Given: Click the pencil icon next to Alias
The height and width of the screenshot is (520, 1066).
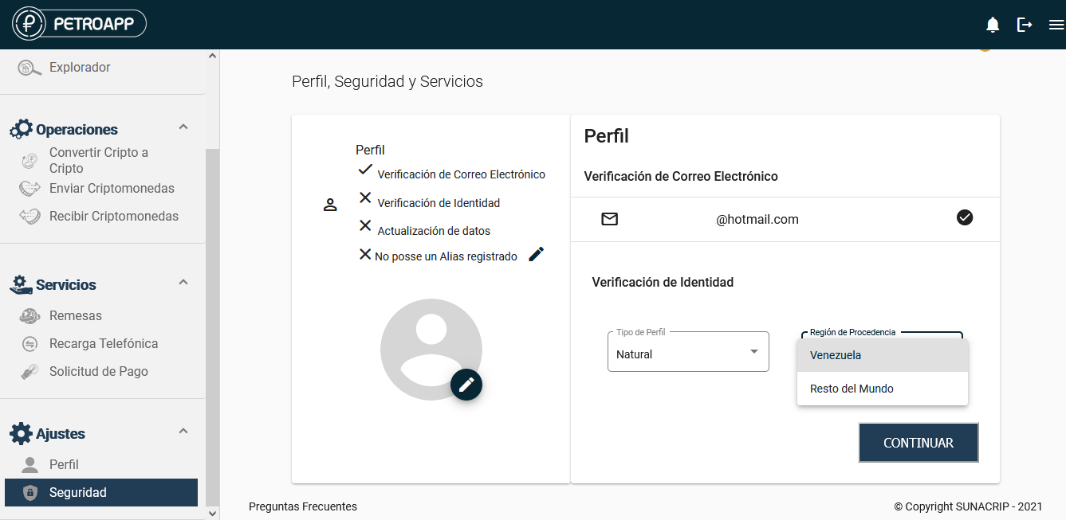Looking at the screenshot, I should point(537,254).
